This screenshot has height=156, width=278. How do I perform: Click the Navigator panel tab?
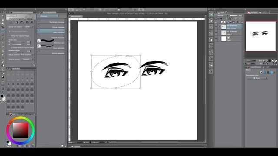[253, 13]
